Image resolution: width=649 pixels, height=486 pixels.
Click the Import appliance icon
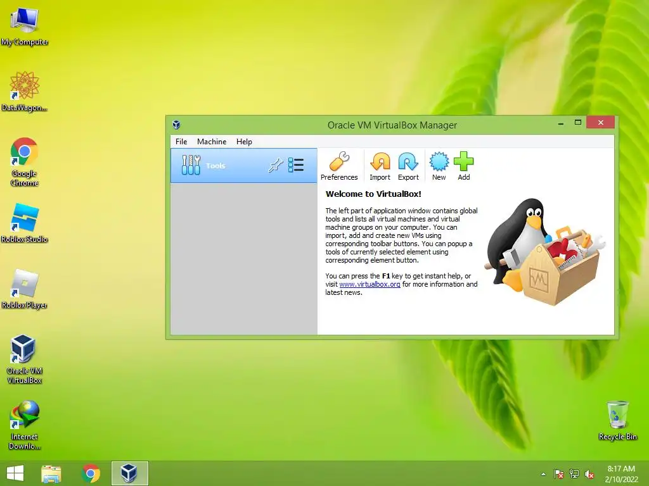click(380, 166)
